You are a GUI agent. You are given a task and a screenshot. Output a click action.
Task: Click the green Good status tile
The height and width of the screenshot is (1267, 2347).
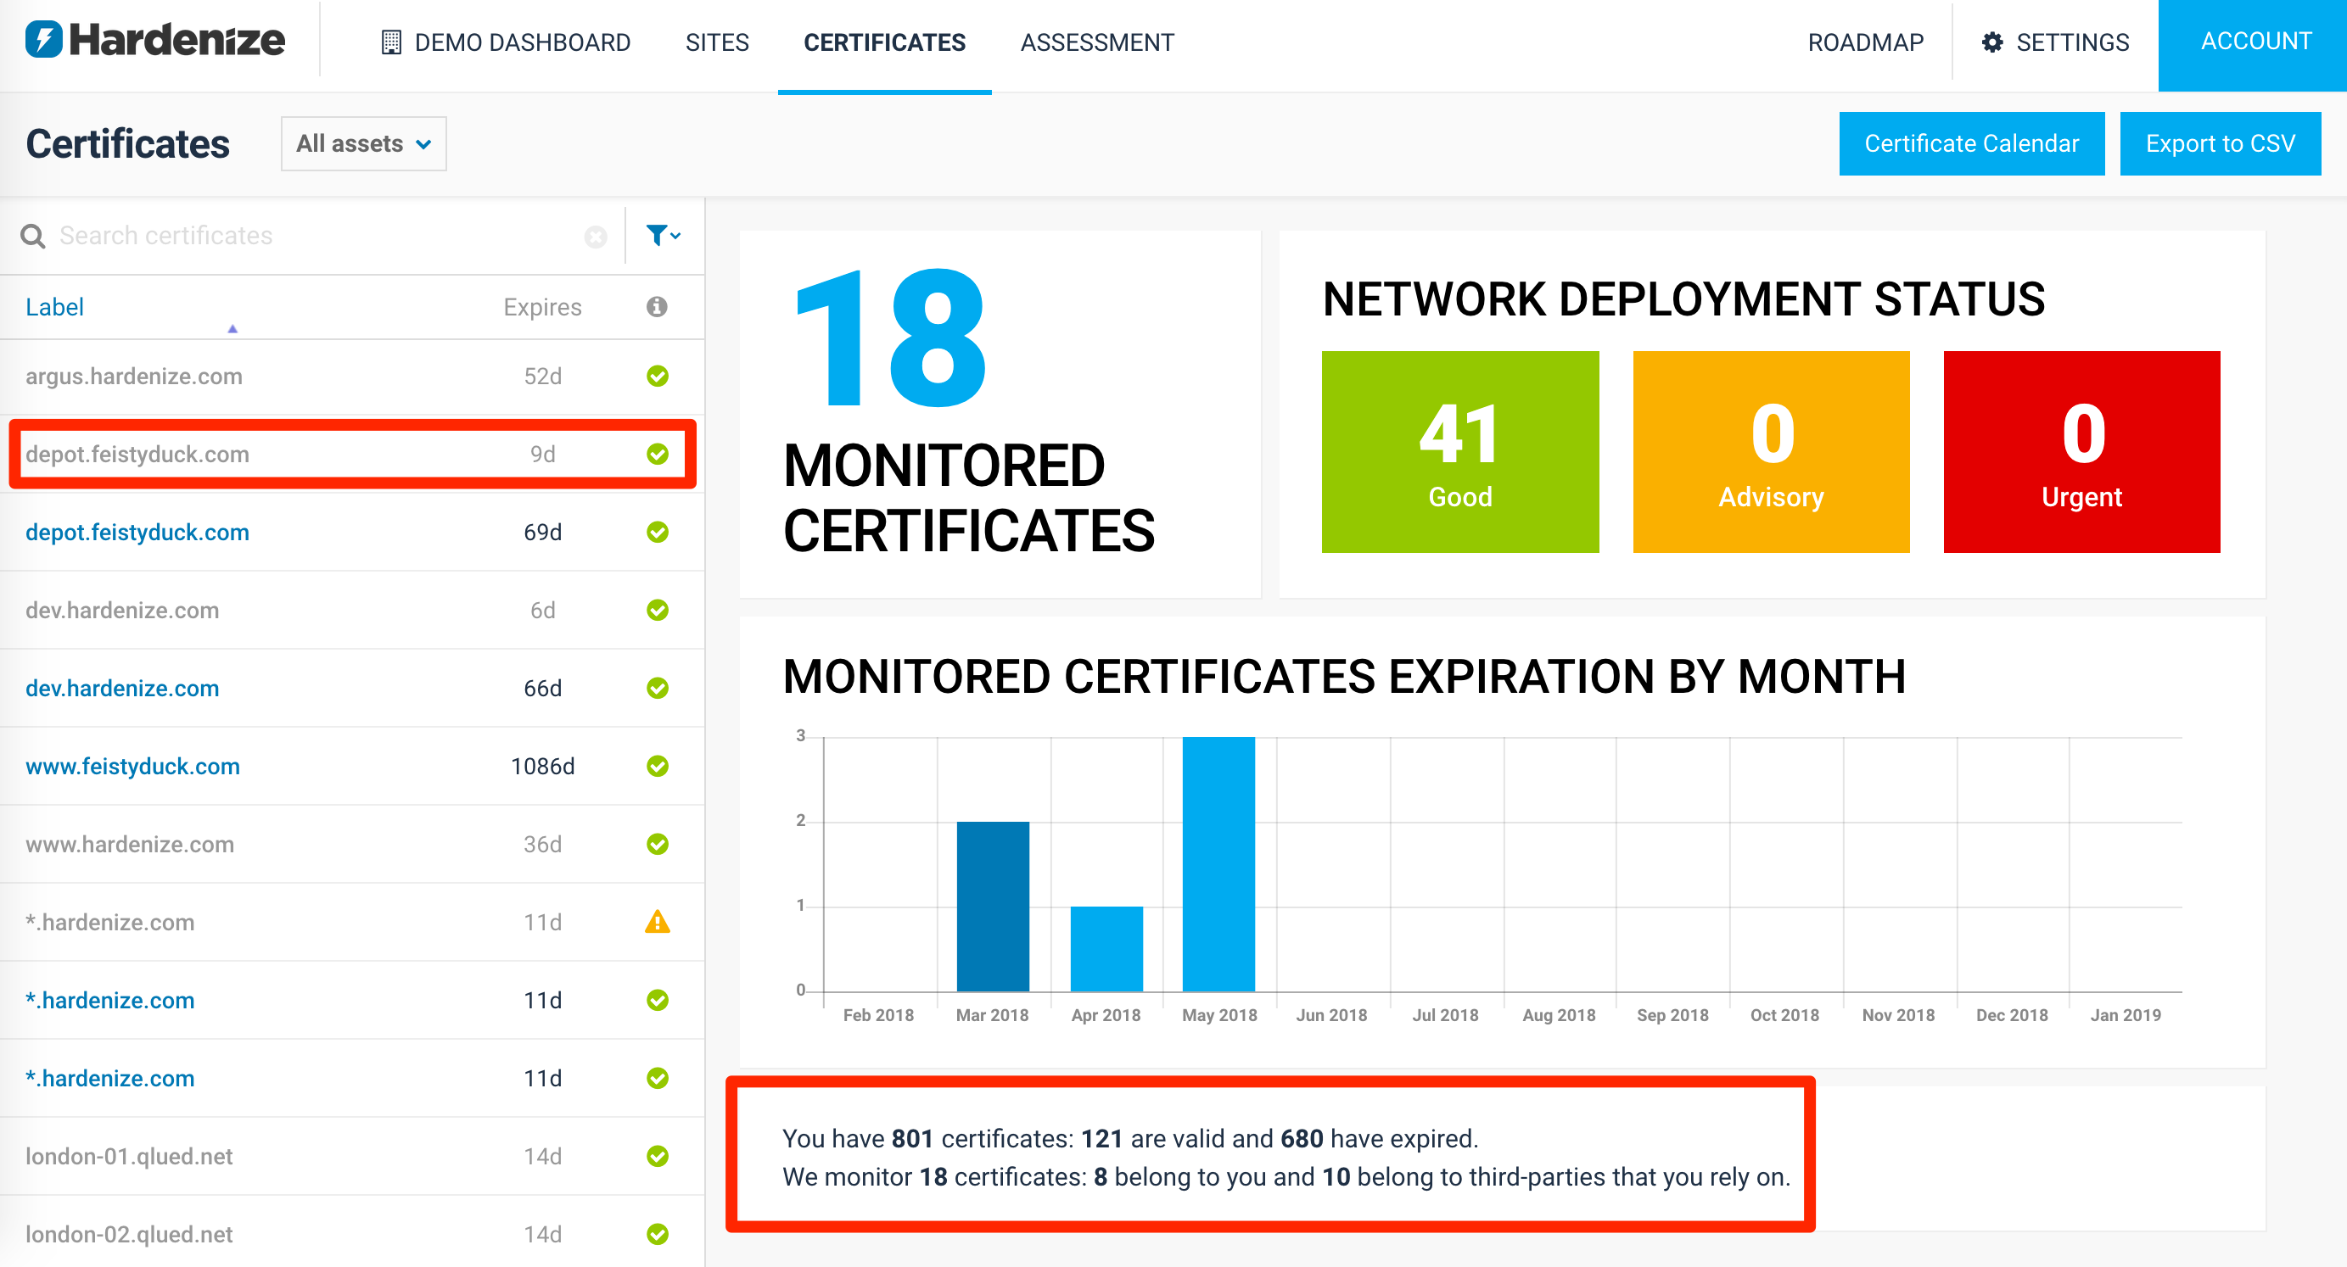pos(1459,452)
